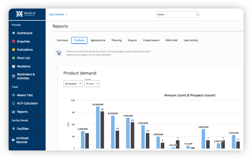Click the red Enquiries icon
The image size is (252, 159).
coord(13,41)
